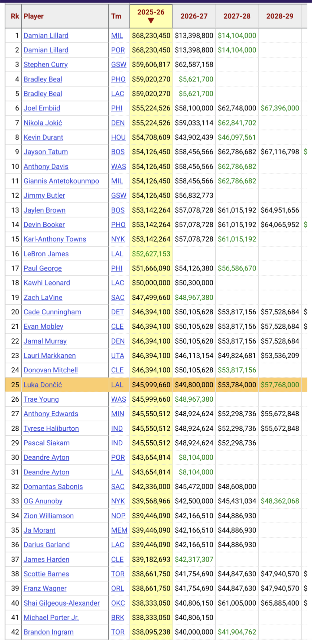Open the MEM team link for Ja Morant
Screen dimensions: 312x640
pyautogui.click(x=119, y=530)
